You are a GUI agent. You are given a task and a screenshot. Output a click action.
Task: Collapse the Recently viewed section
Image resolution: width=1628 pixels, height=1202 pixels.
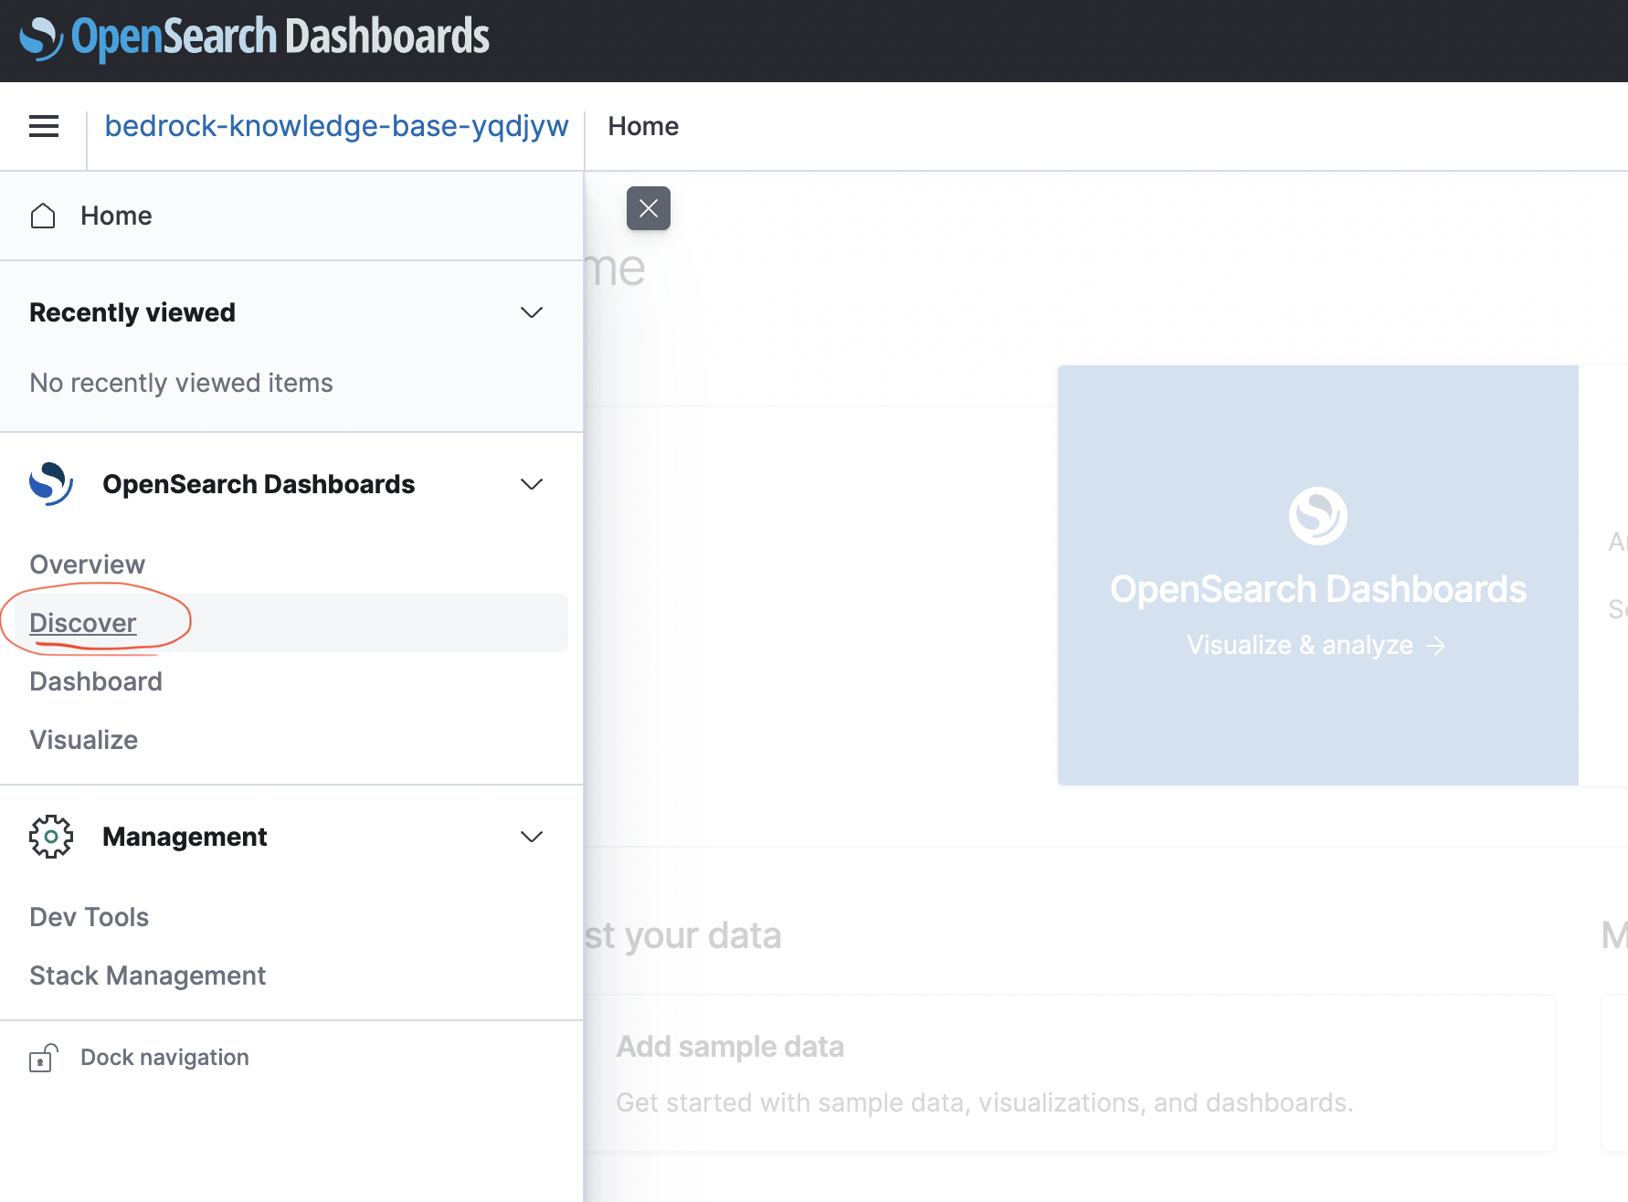(x=532, y=312)
